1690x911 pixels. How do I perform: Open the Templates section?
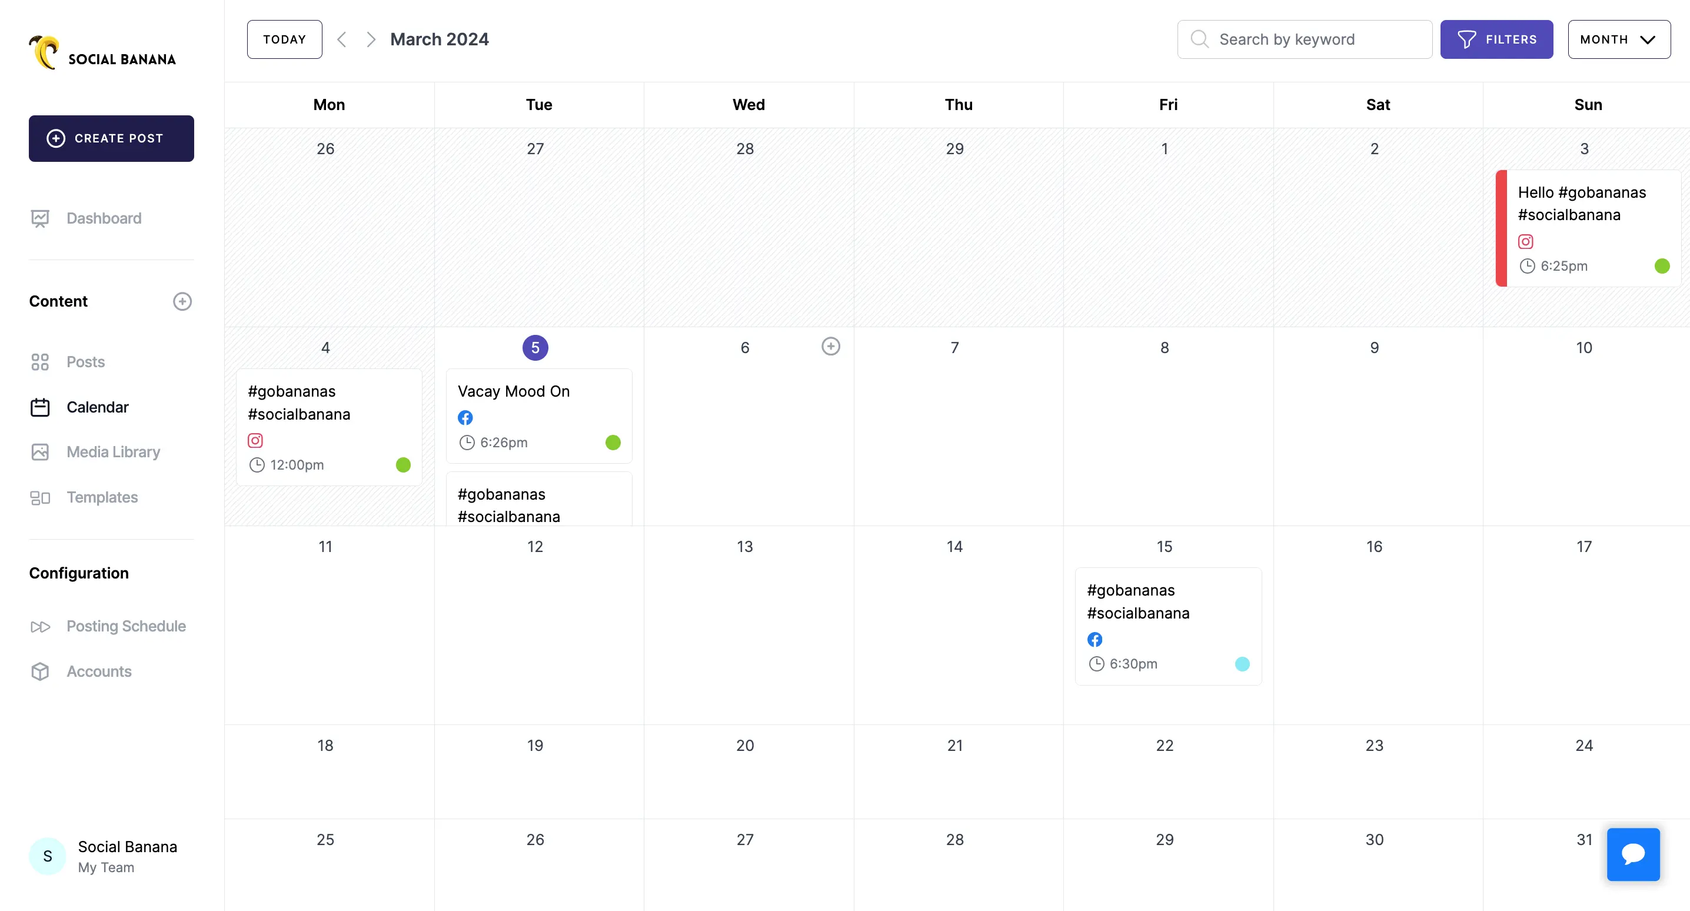pyautogui.click(x=102, y=497)
